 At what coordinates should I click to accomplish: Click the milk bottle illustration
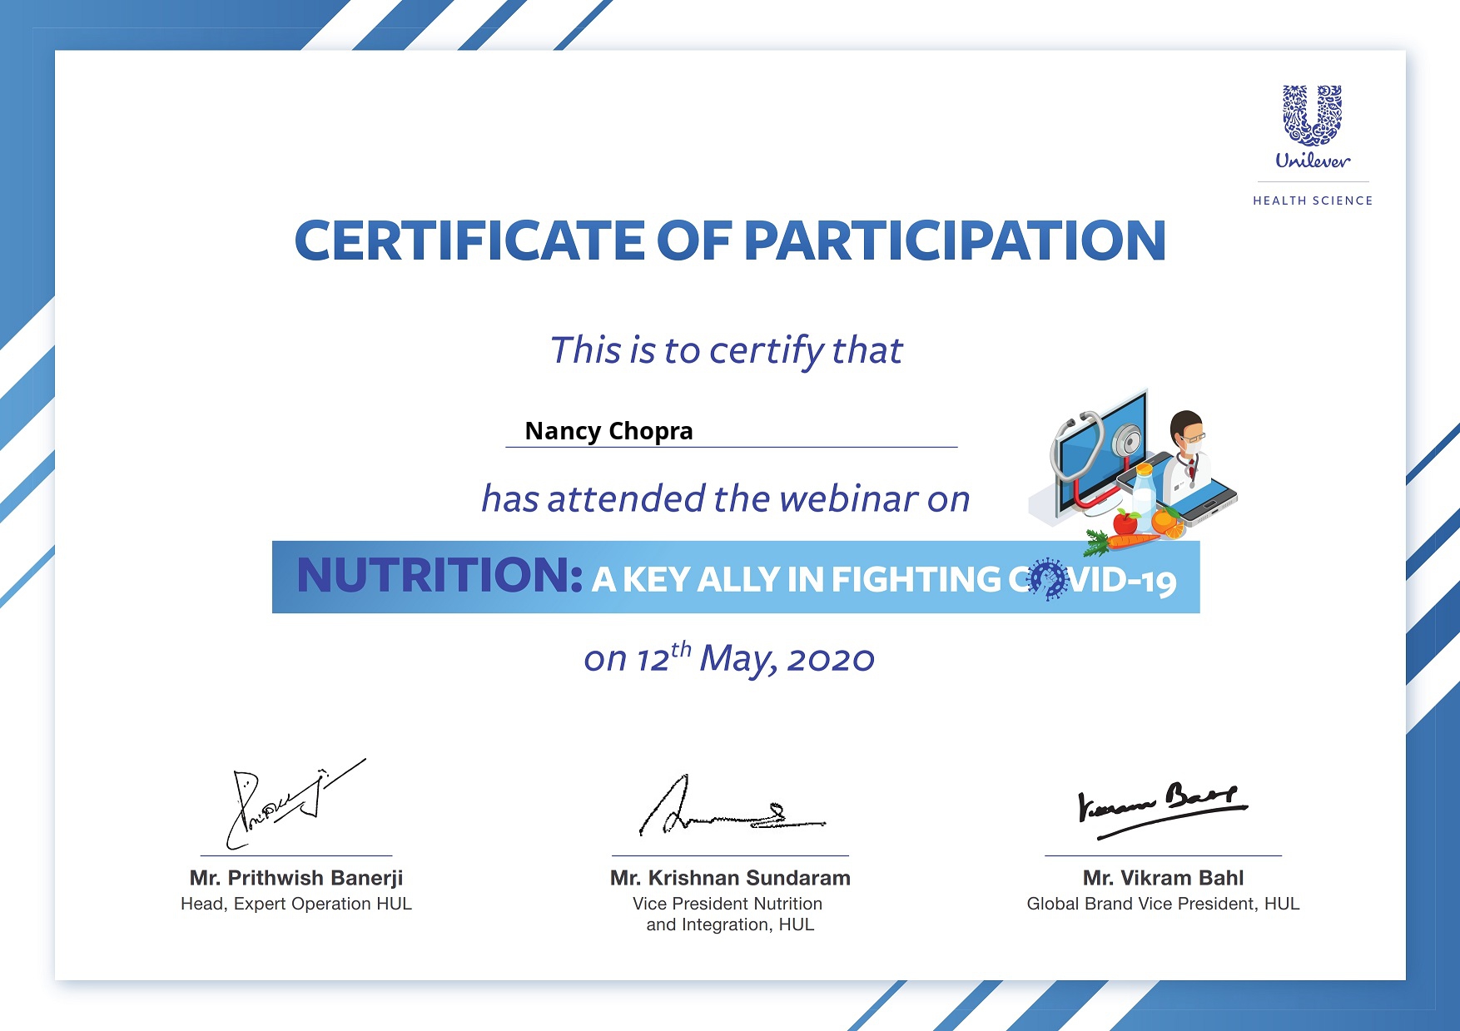click(1144, 496)
